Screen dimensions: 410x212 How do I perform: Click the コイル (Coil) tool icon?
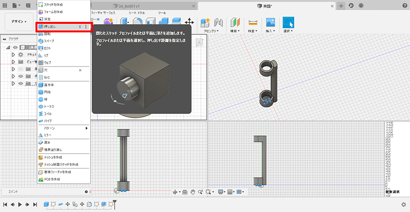pos(41,114)
